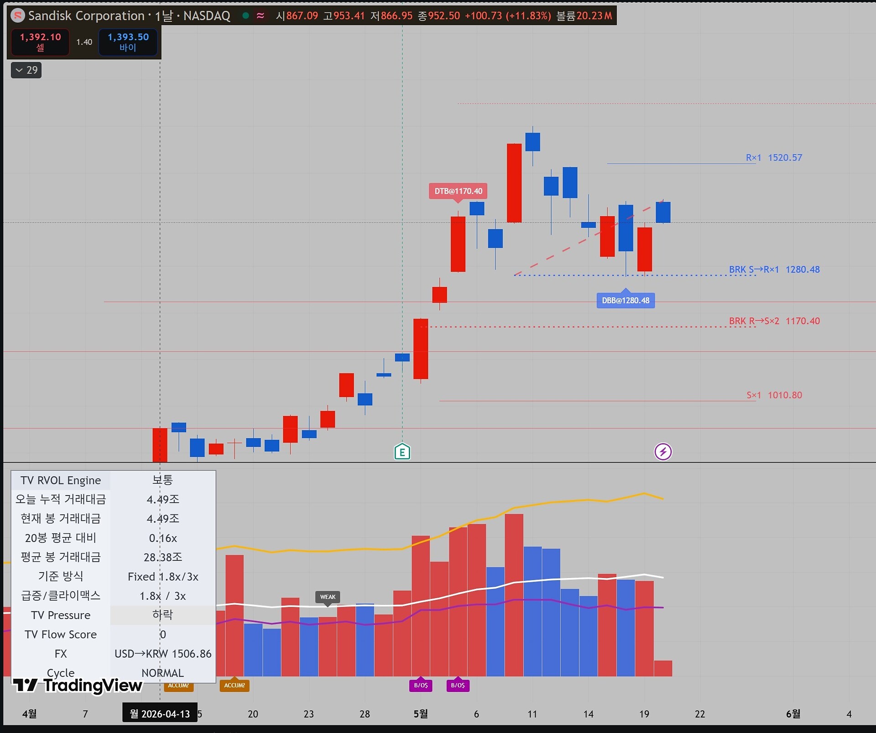Click the 2026-04-13 crosshair date label
The height and width of the screenshot is (733, 876).
(160, 713)
